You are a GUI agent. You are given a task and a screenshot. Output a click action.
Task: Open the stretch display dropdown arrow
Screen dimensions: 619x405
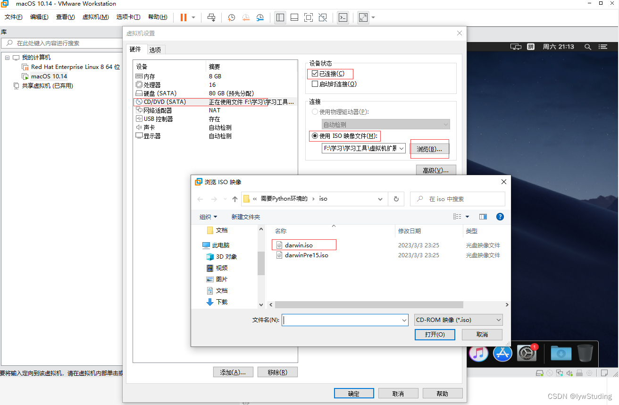(x=373, y=17)
